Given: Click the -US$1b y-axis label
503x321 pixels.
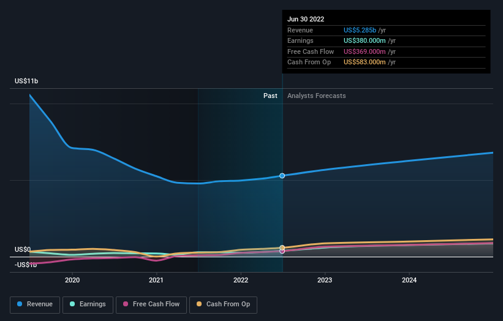Looking at the screenshot, I should [26, 265].
